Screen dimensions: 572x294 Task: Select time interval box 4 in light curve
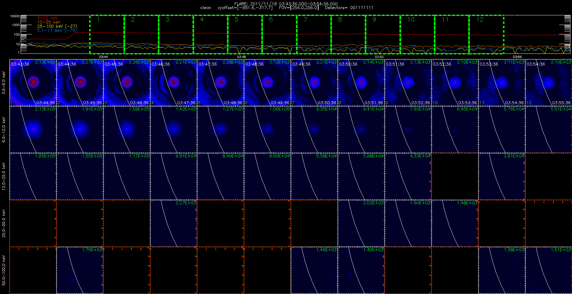click(x=210, y=34)
